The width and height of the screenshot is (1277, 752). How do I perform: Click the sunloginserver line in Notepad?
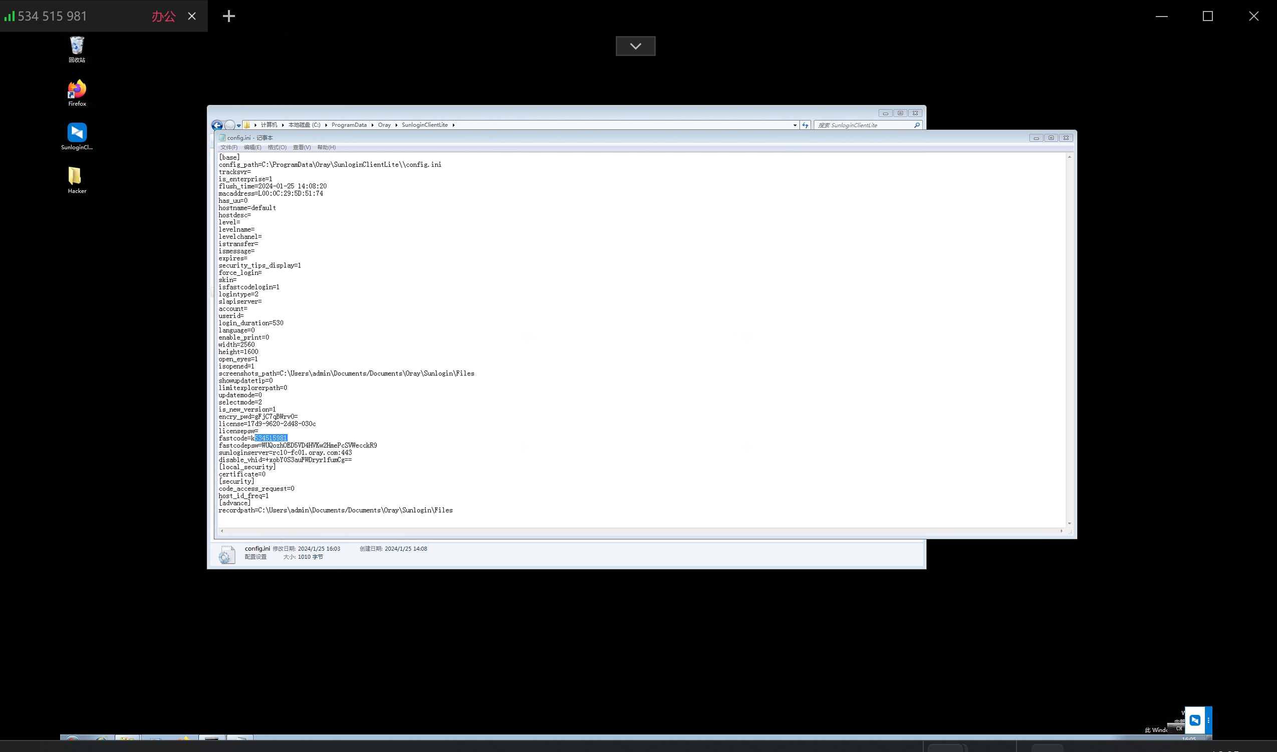(285, 453)
